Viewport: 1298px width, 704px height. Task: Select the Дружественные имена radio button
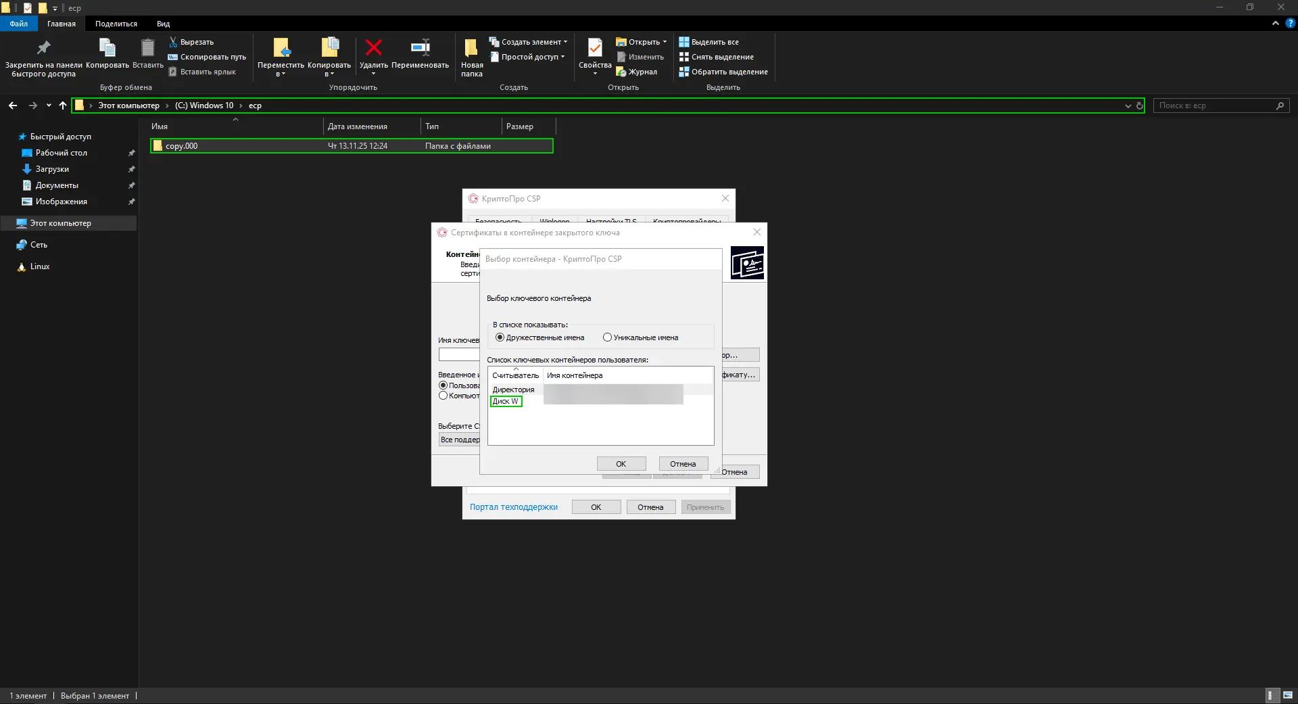pyautogui.click(x=500, y=337)
